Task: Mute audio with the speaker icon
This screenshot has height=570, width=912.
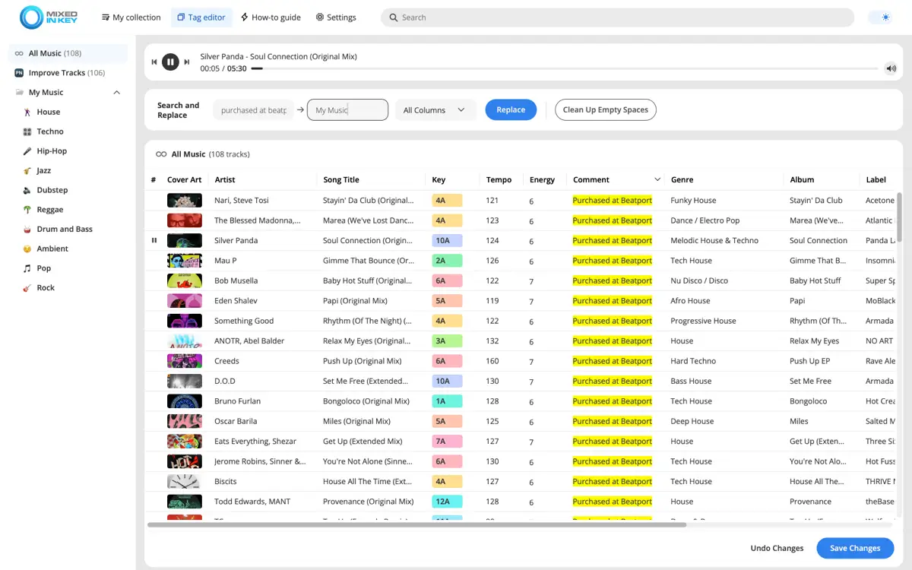Action: [x=891, y=68]
